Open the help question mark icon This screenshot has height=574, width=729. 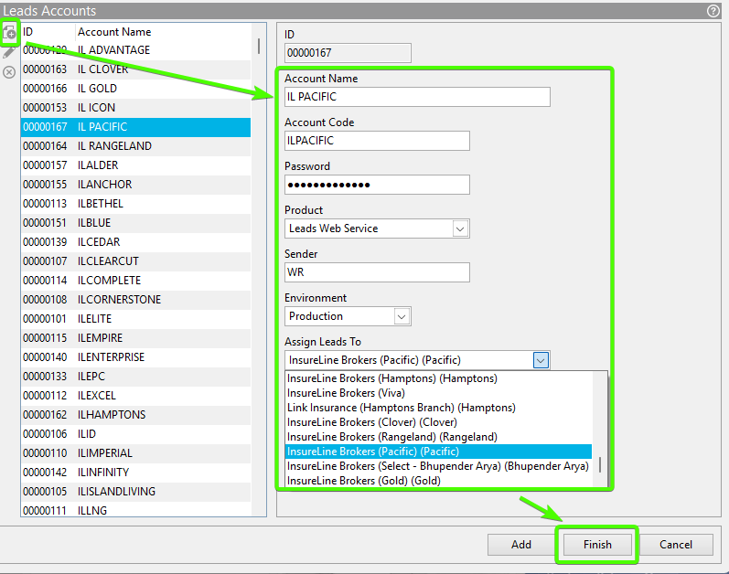pyautogui.click(x=713, y=11)
